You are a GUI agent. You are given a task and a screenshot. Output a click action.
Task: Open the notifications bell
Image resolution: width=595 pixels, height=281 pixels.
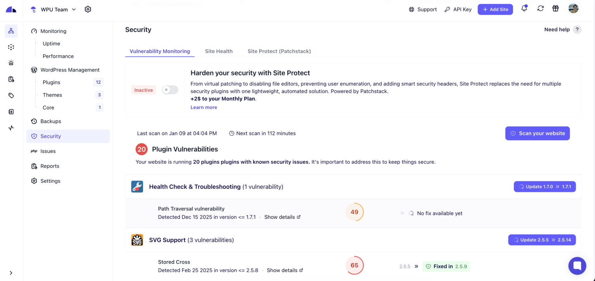coord(524,9)
